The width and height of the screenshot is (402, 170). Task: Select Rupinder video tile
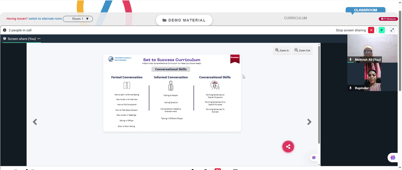coord(372,77)
